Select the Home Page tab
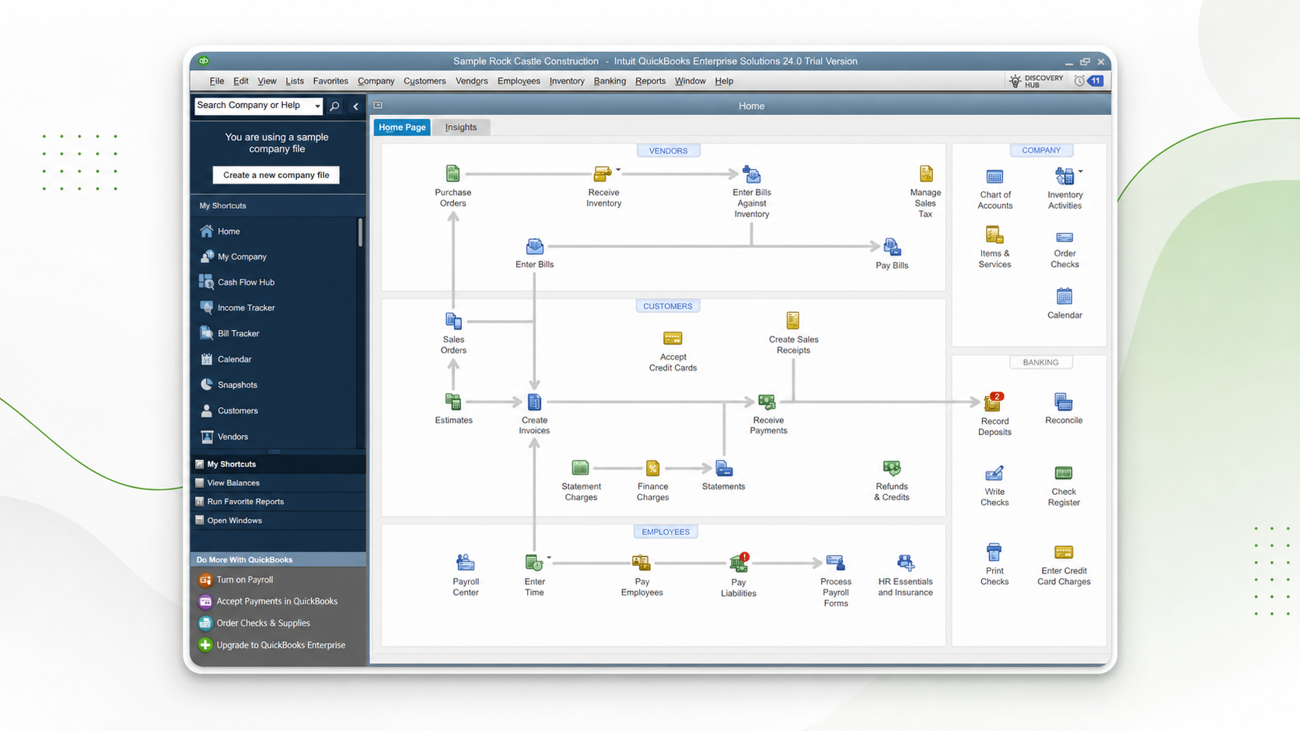 coord(402,127)
